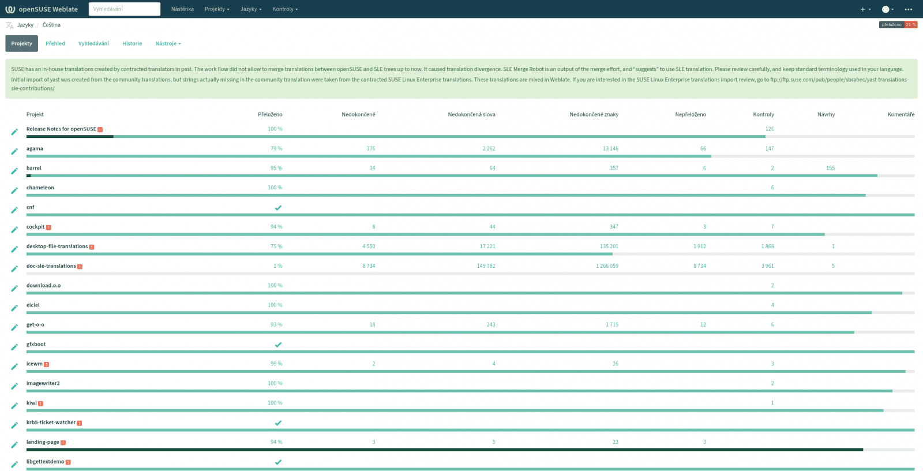The image size is (923, 471).
Task: Click the translate pencil icon for cnf
Action: (14, 211)
